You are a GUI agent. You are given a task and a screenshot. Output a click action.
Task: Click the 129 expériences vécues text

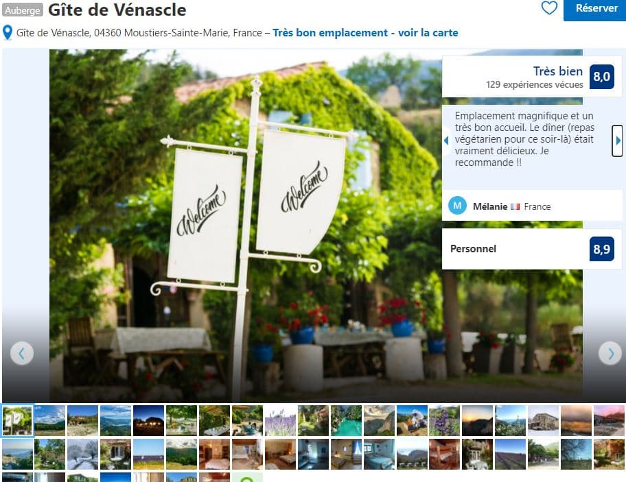point(535,84)
